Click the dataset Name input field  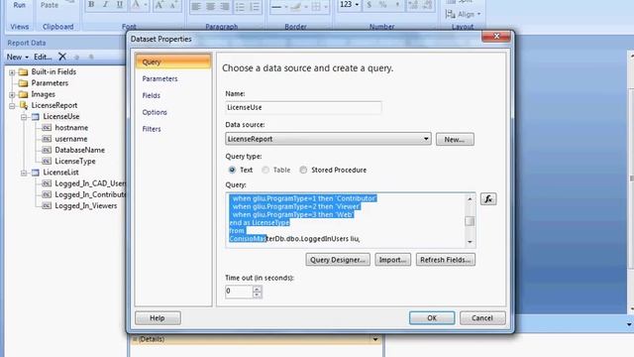[x=303, y=108]
